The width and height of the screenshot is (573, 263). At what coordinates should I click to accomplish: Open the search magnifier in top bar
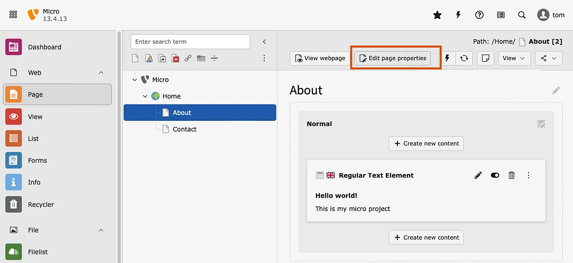522,15
